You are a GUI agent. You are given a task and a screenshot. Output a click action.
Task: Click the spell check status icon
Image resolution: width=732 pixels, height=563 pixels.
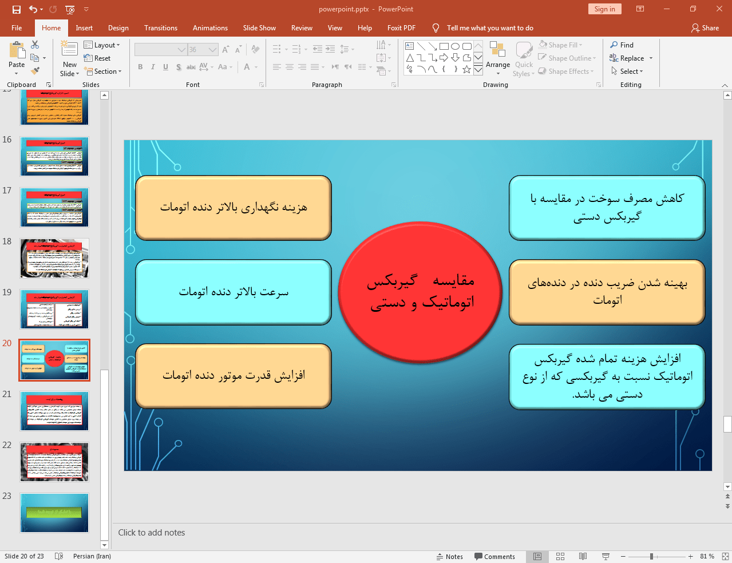point(58,557)
